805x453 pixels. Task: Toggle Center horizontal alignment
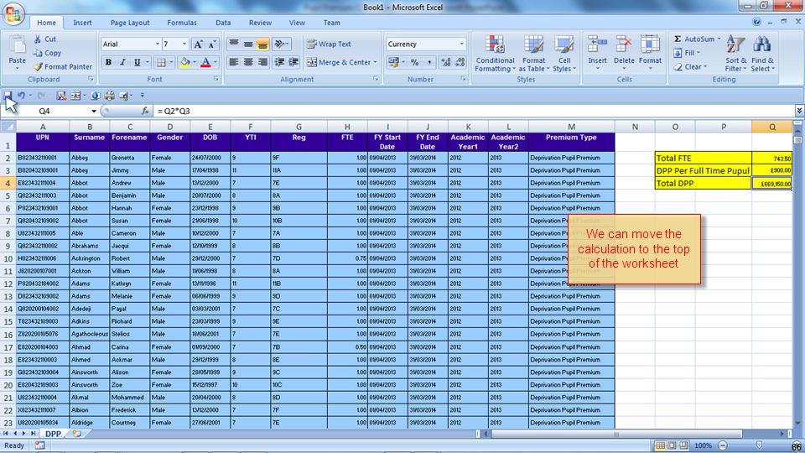tap(248, 62)
